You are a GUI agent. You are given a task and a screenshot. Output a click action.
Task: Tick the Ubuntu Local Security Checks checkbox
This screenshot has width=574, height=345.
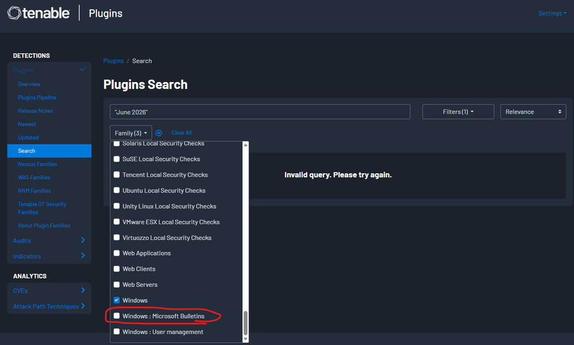[117, 190]
